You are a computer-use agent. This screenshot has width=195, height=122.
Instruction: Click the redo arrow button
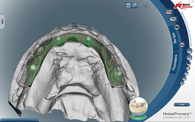tap(189, 57)
